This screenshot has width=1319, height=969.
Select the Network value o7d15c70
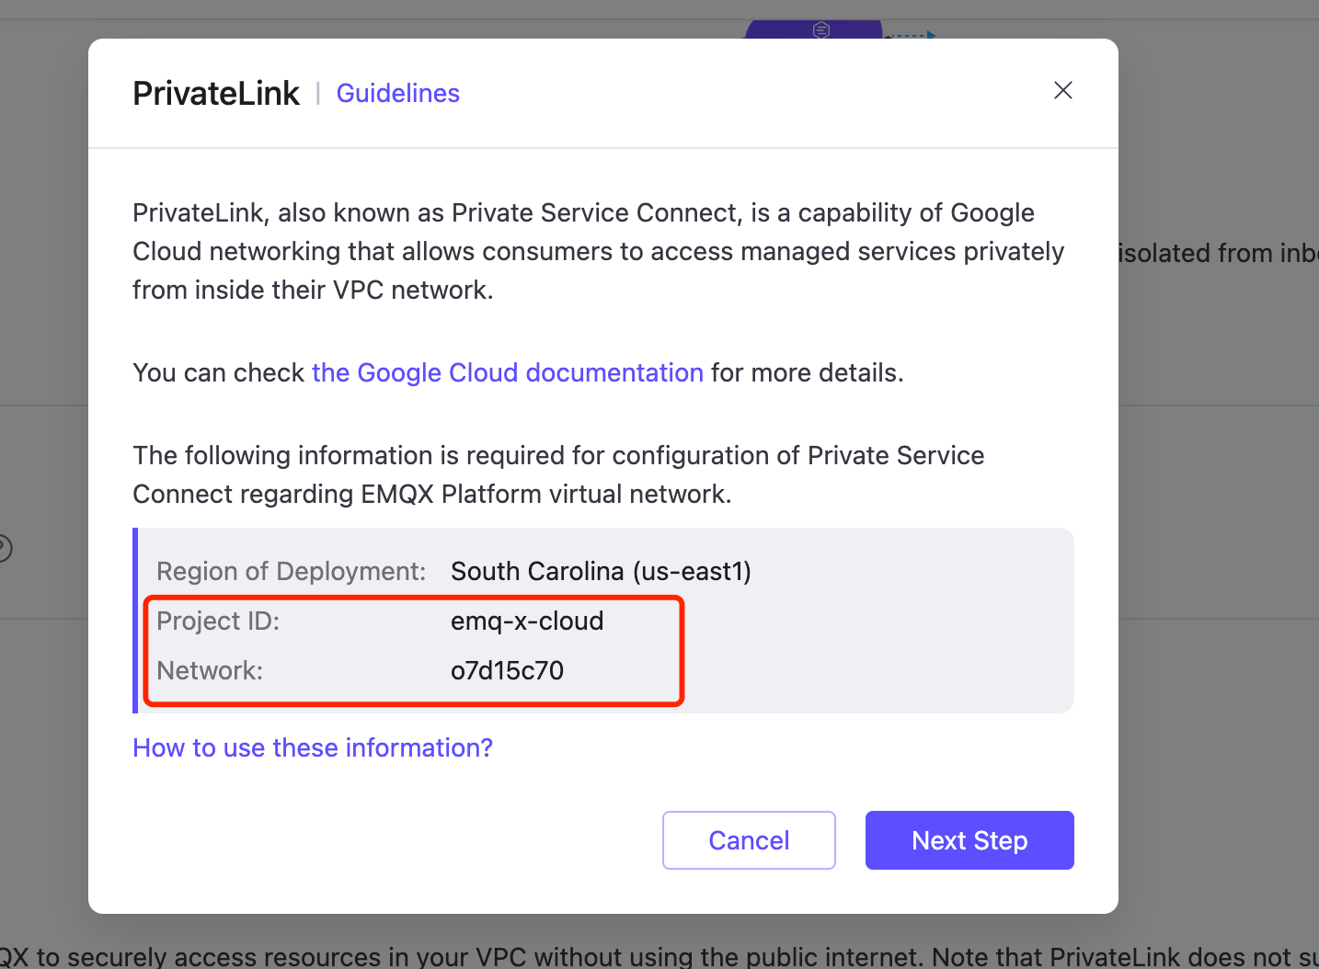507,670
